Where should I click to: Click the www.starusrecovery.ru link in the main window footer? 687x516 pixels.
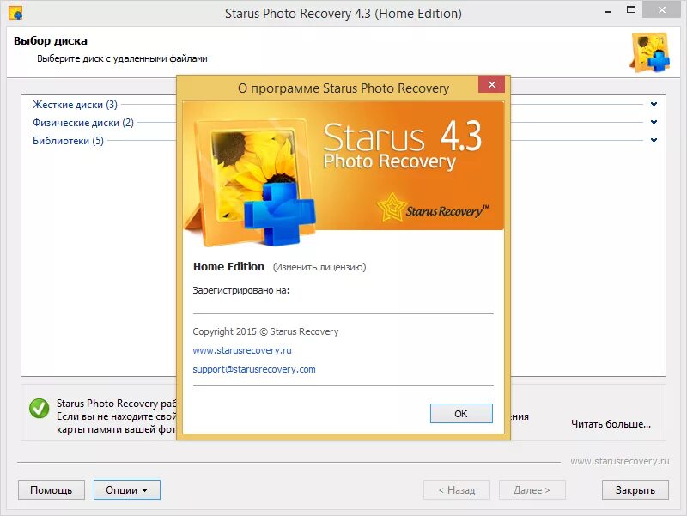(x=619, y=461)
